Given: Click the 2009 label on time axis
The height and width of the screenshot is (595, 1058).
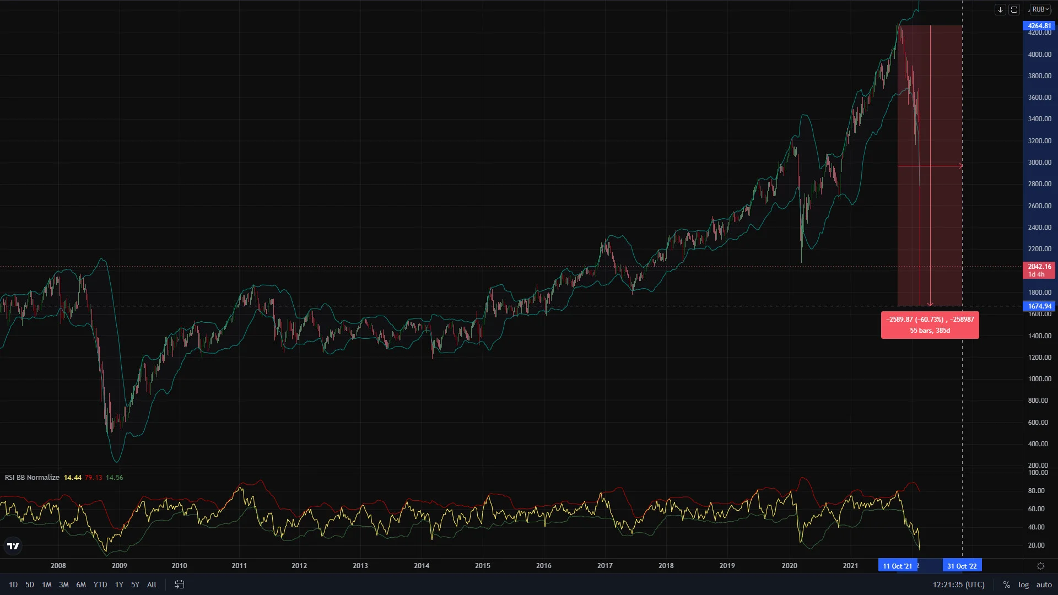Looking at the screenshot, I should point(120,566).
